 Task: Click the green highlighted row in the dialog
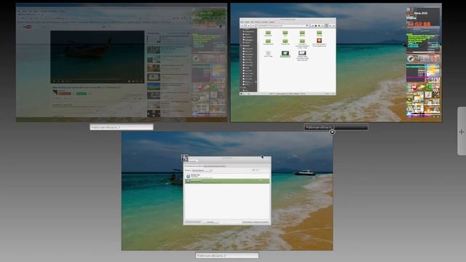pyautogui.click(x=227, y=181)
